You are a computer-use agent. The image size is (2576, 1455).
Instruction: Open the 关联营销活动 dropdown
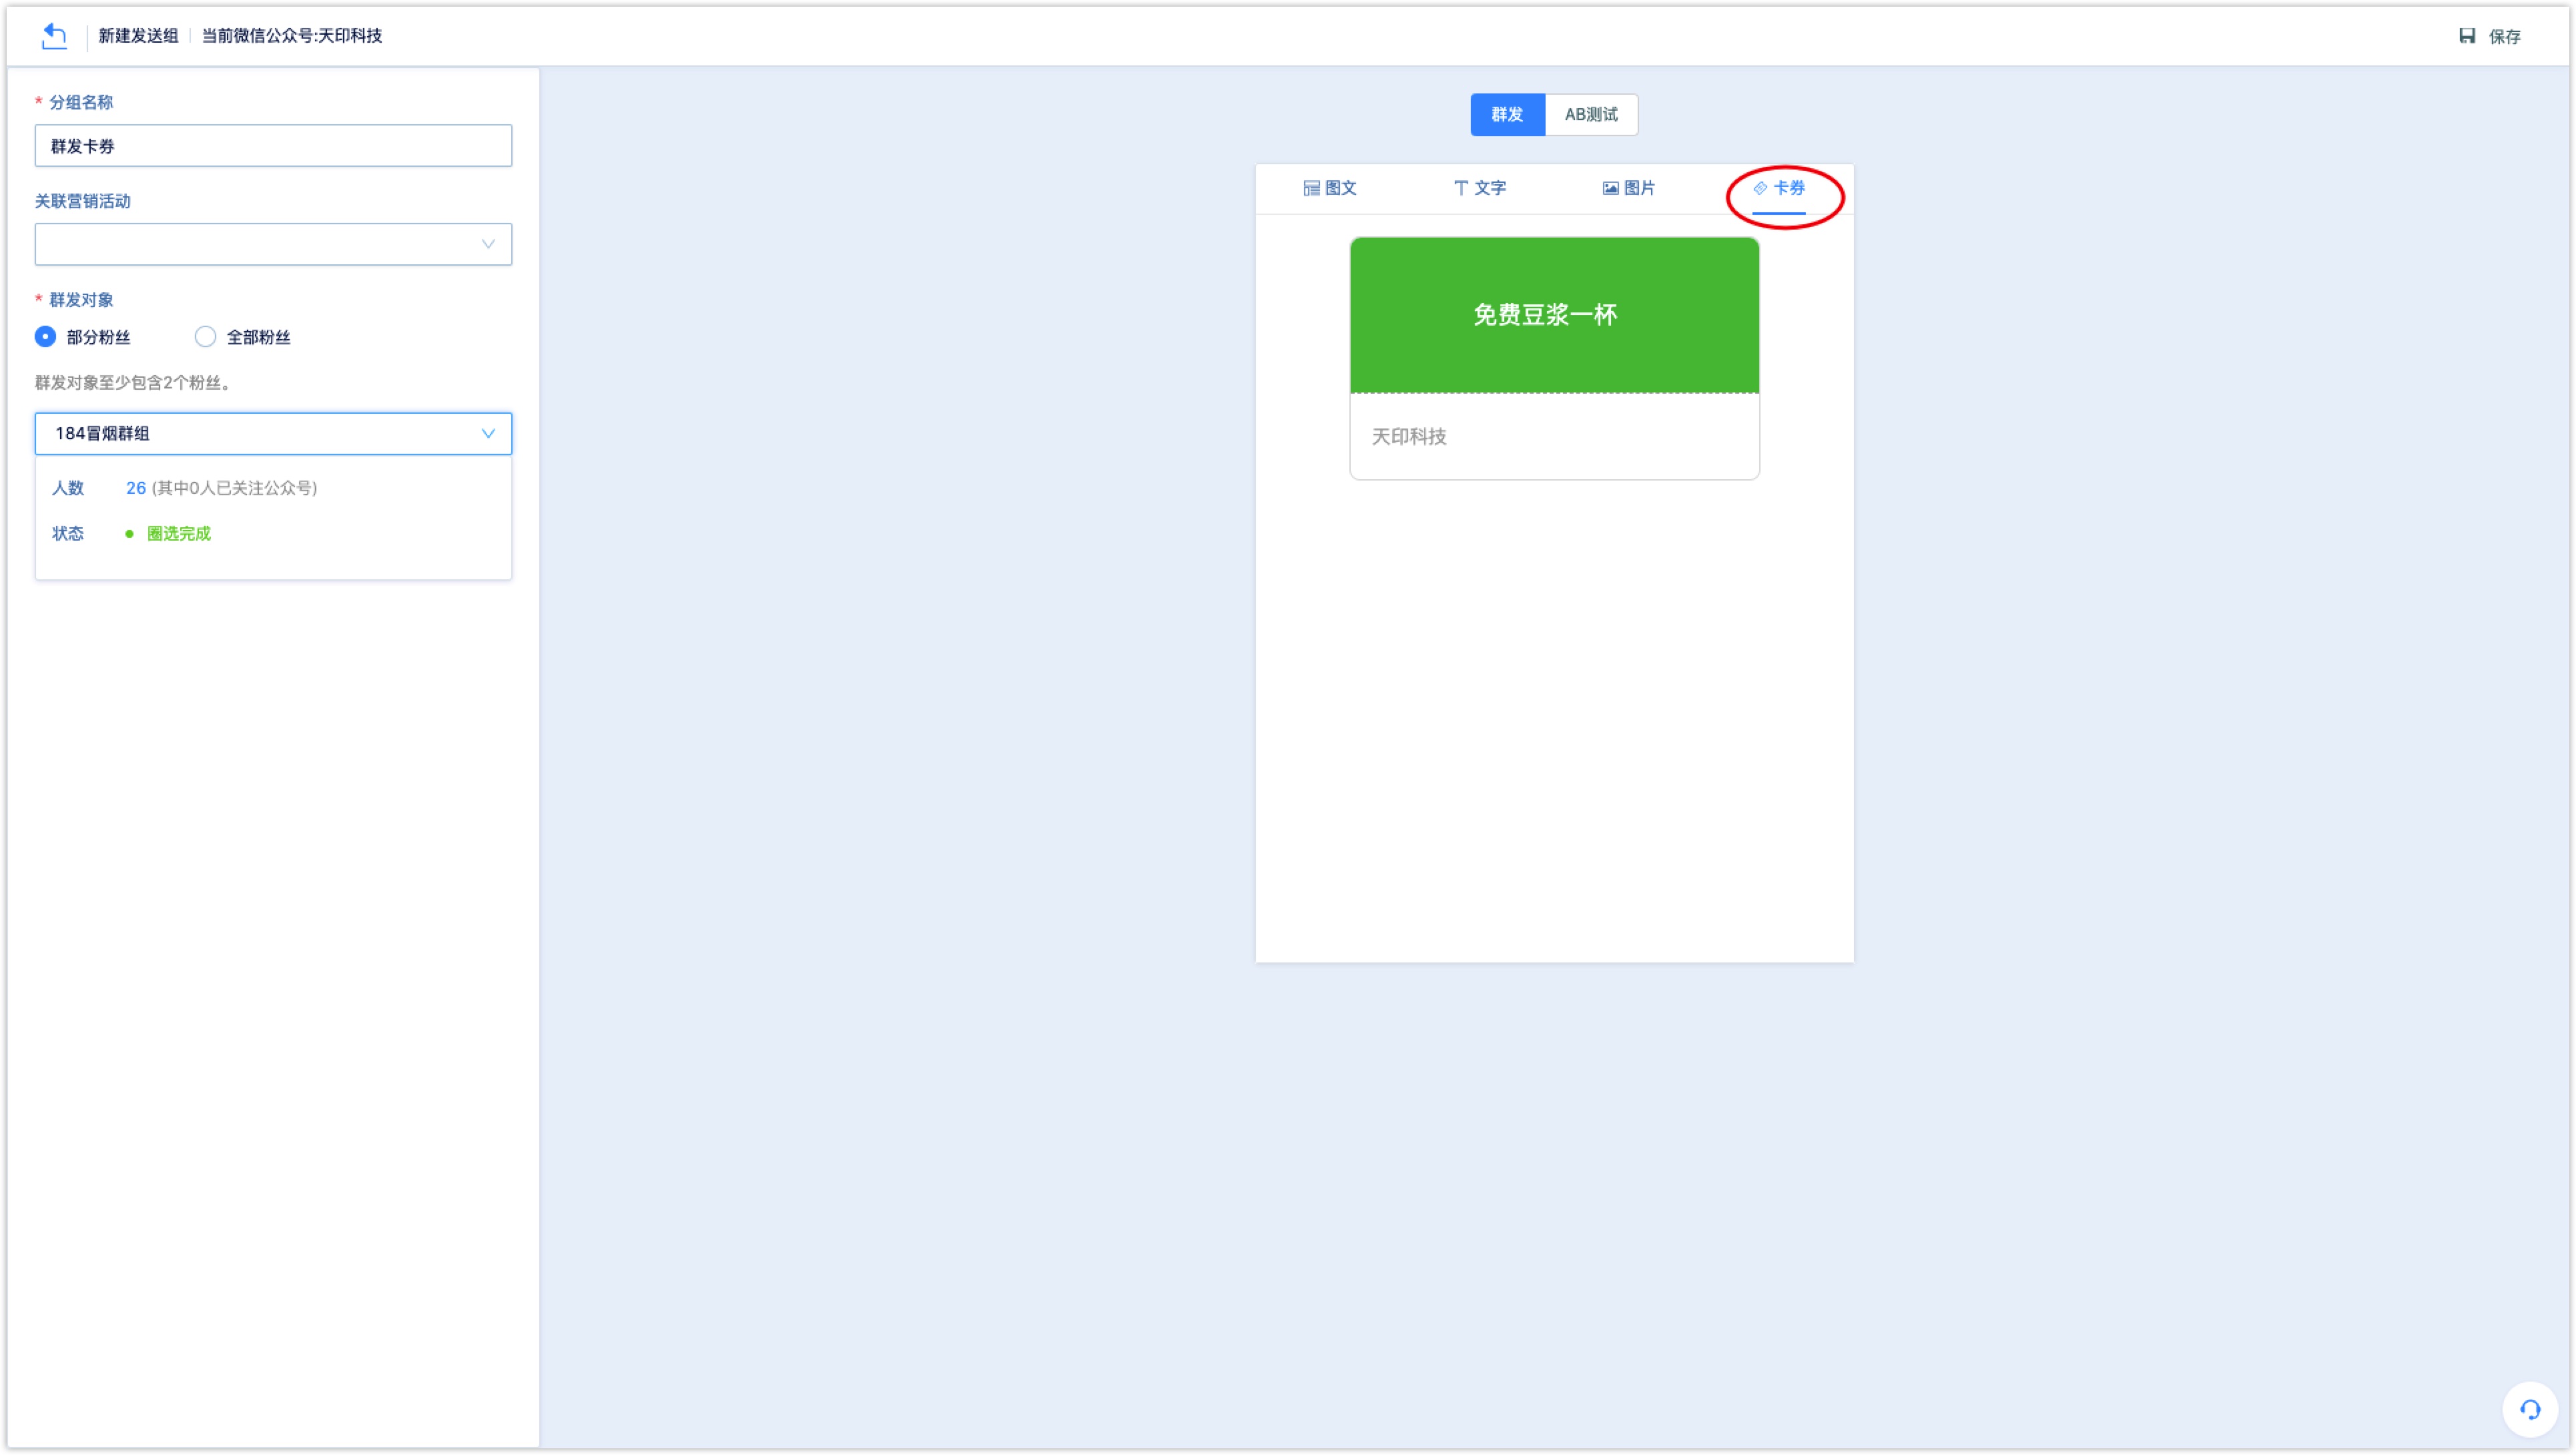point(273,244)
